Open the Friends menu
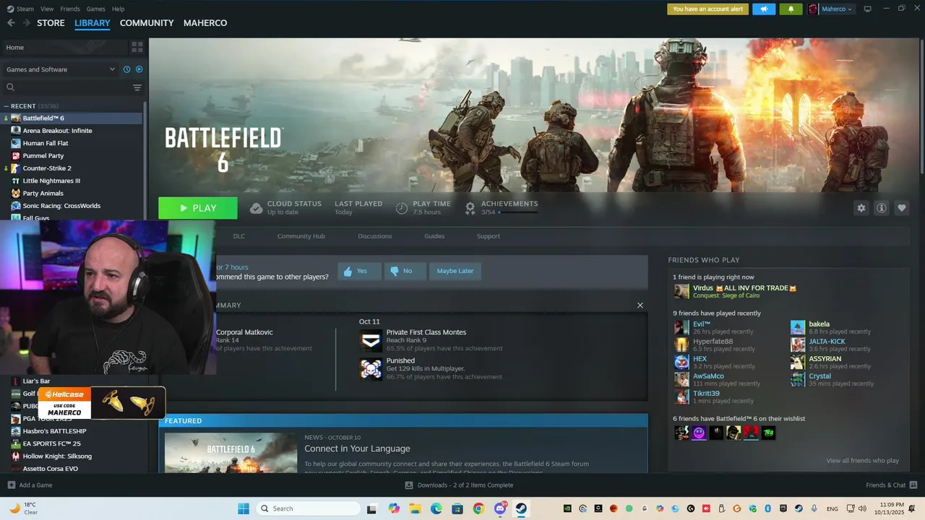This screenshot has width=925, height=520. [x=70, y=9]
